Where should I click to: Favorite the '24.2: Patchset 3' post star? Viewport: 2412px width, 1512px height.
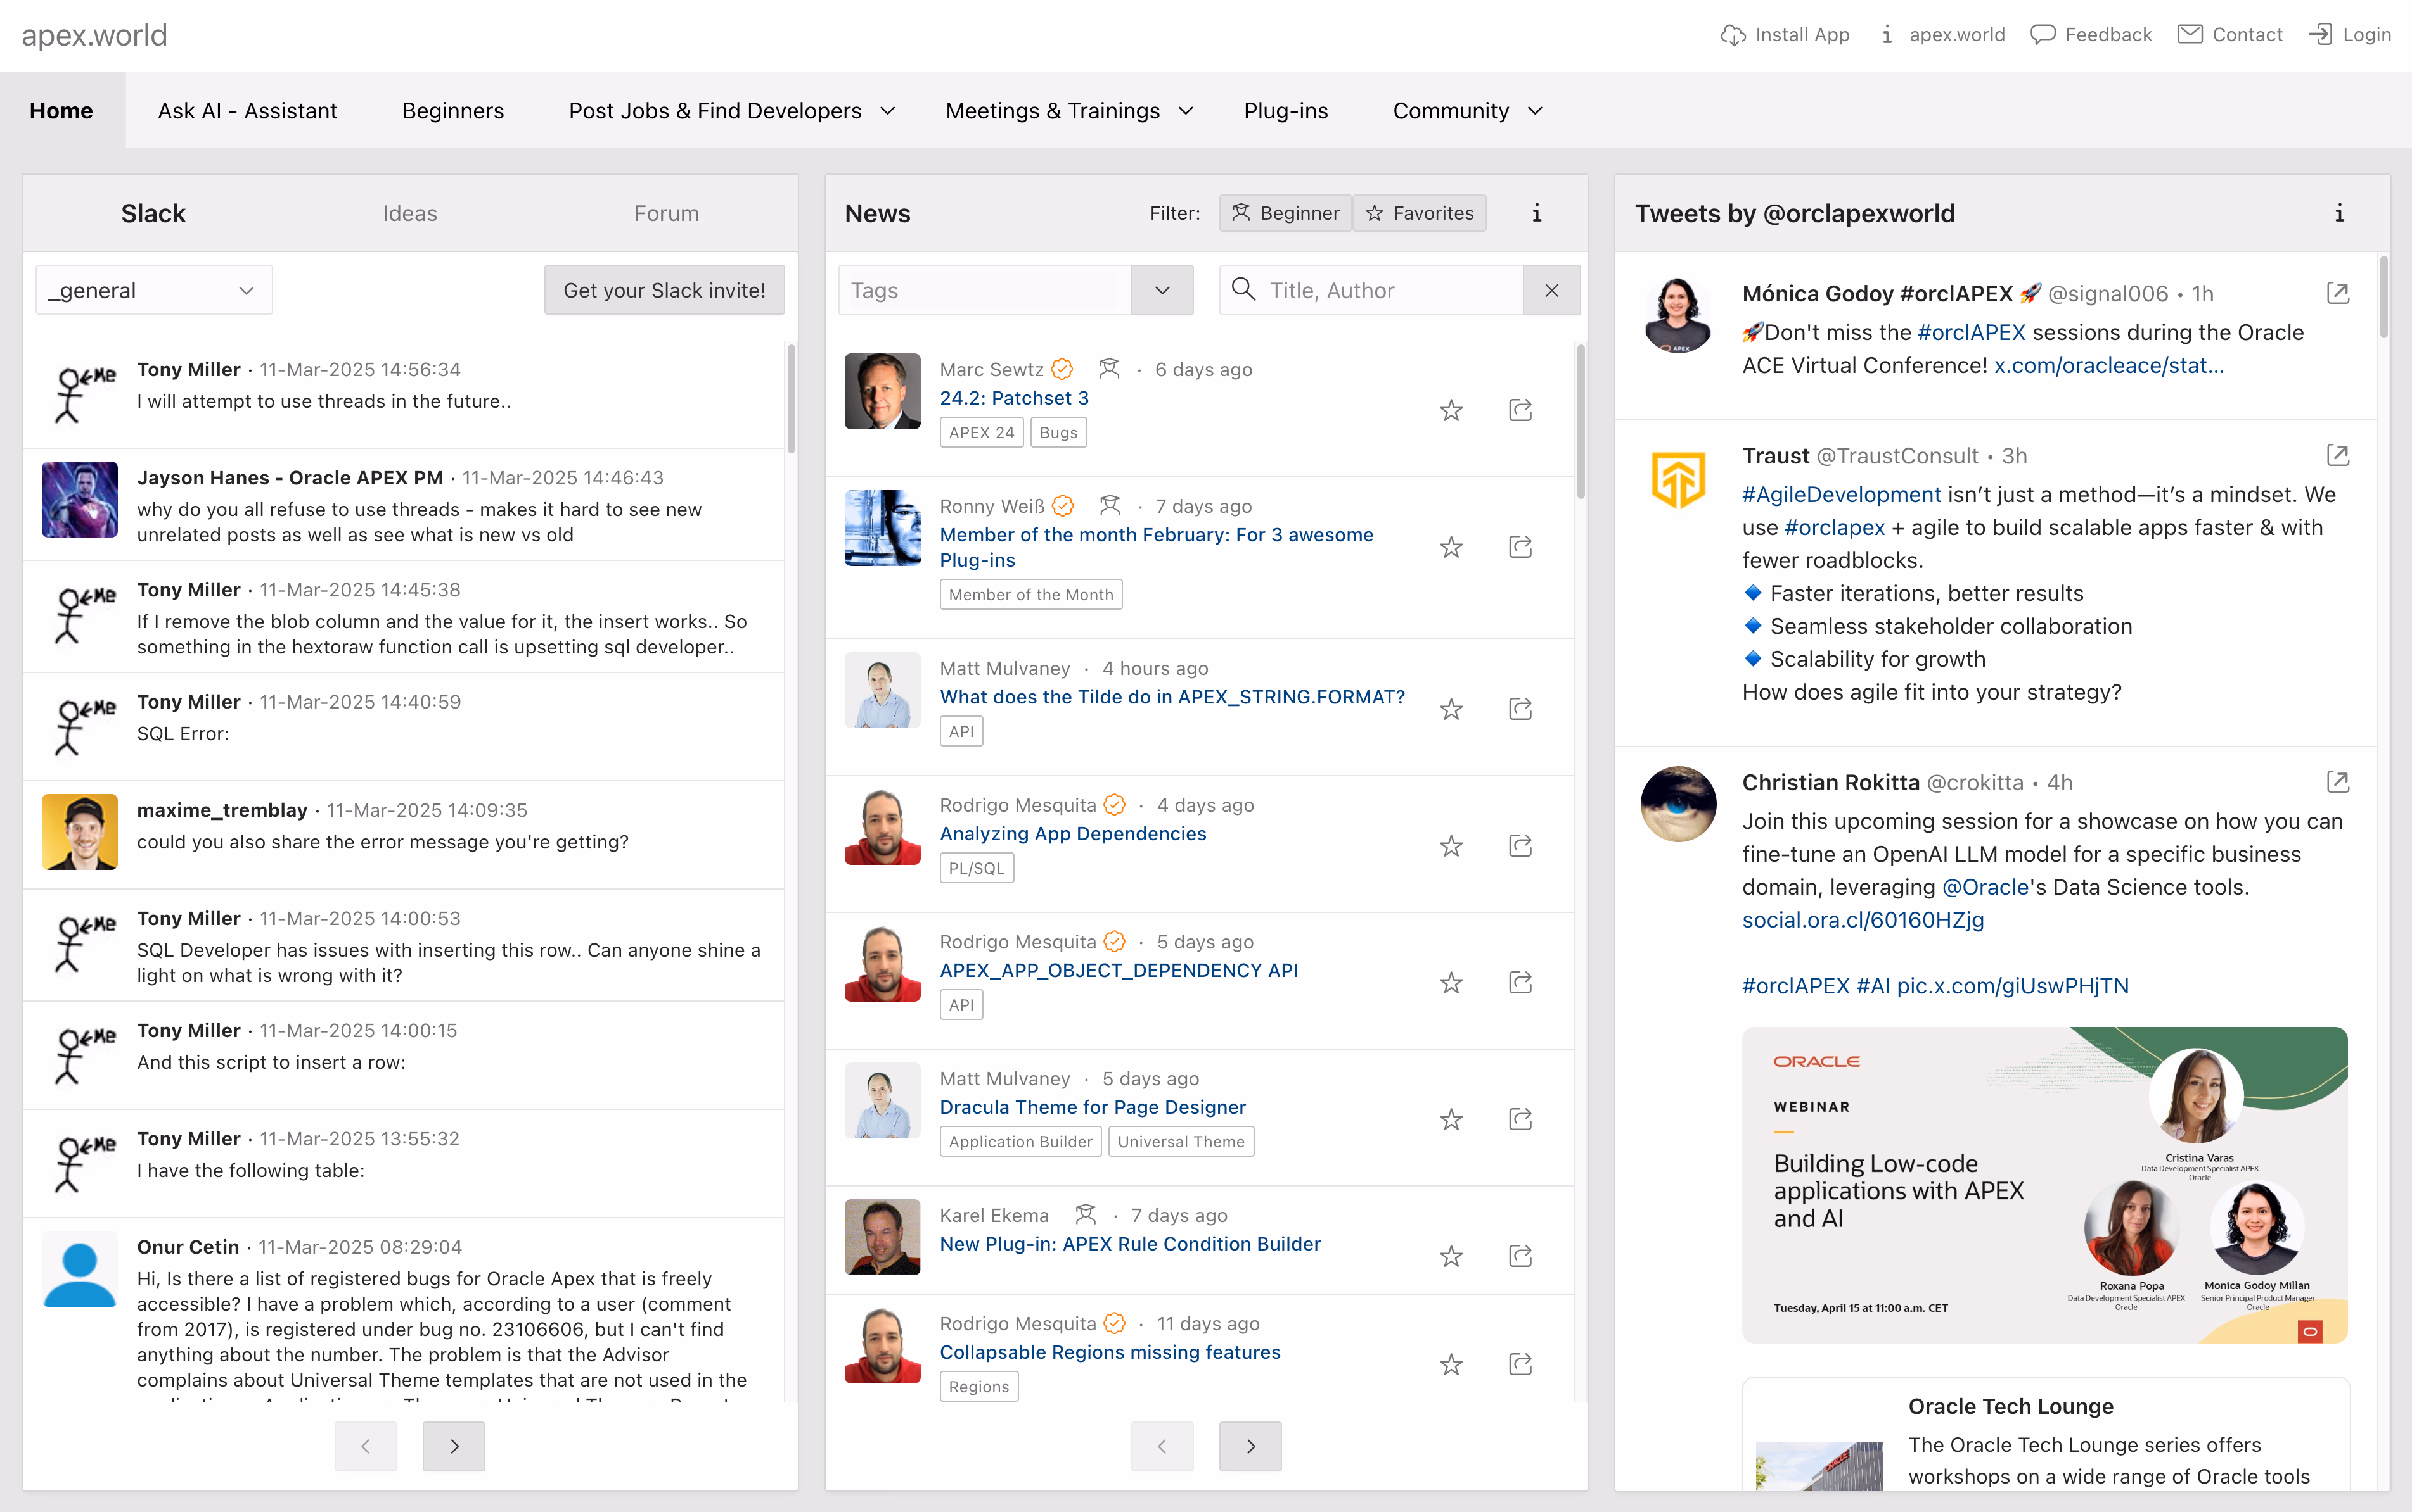coord(1450,410)
